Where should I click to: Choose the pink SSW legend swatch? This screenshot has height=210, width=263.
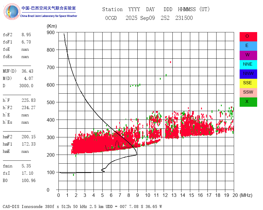click(x=248, y=93)
